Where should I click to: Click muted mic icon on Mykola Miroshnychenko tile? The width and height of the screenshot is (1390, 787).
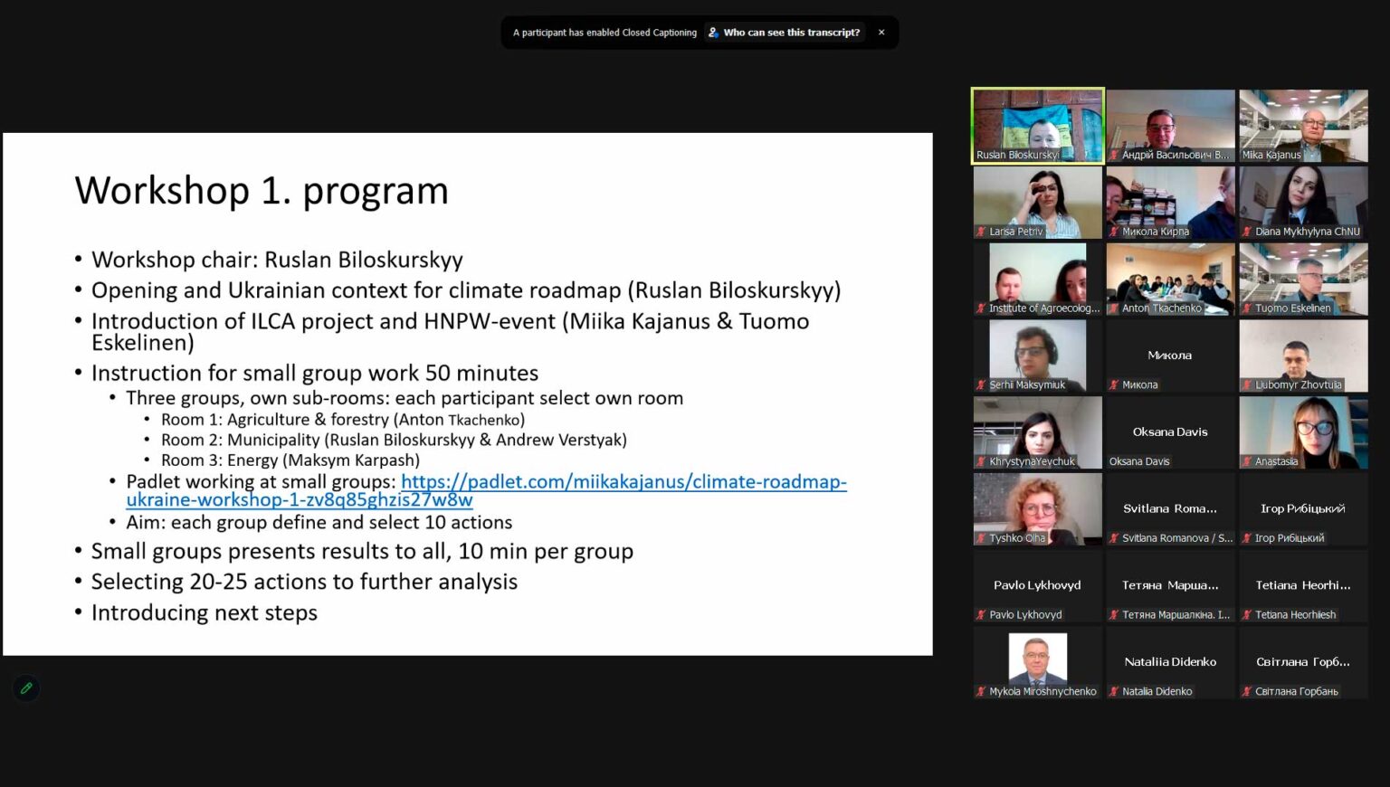click(981, 692)
